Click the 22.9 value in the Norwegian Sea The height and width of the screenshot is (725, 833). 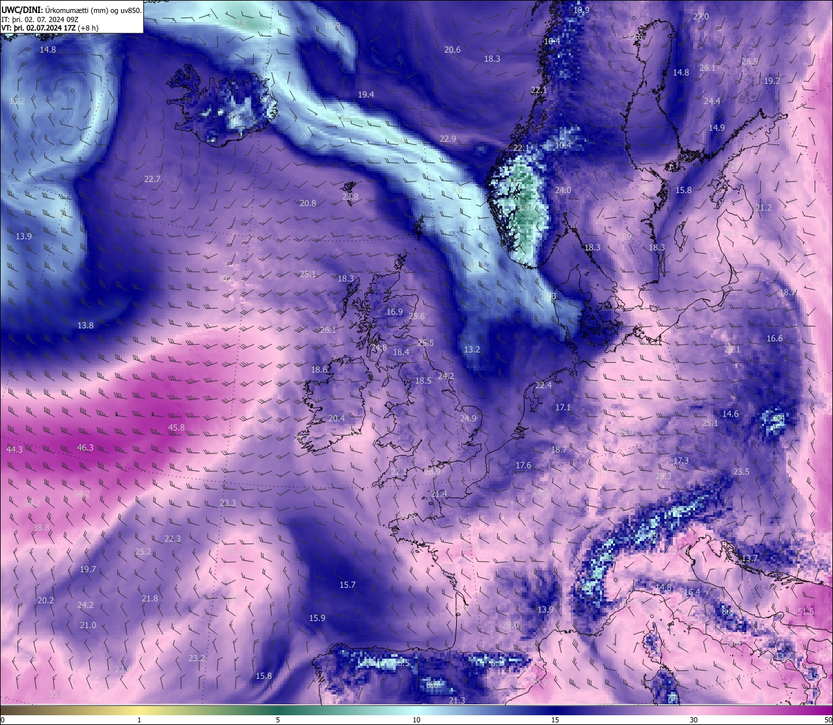click(x=448, y=138)
